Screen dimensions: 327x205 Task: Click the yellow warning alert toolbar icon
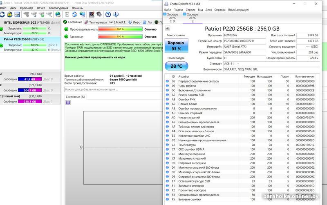point(9,14)
